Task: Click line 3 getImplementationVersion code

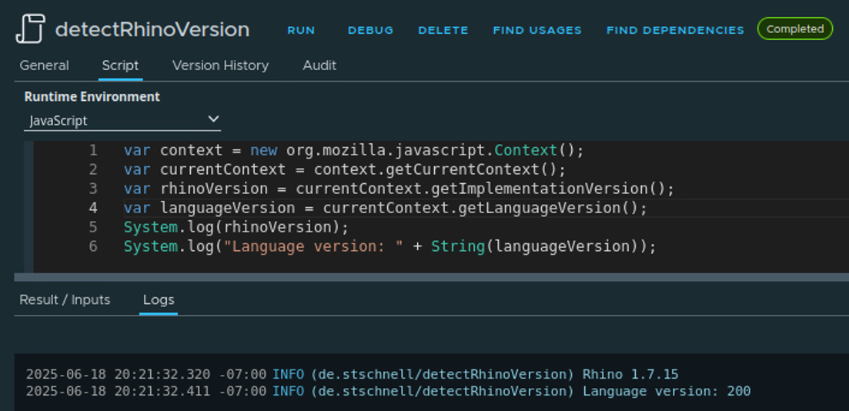Action: click(x=485, y=189)
